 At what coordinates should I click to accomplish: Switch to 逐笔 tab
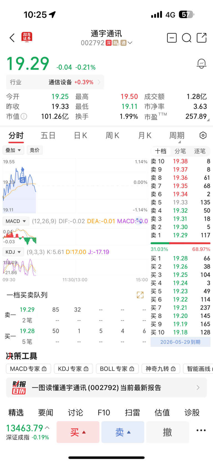tap(200, 151)
